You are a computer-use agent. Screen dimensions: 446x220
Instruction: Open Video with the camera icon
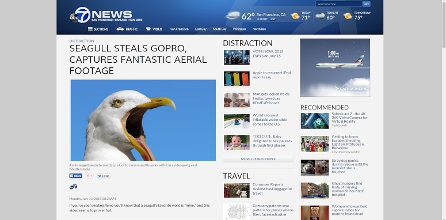click(154, 29)
